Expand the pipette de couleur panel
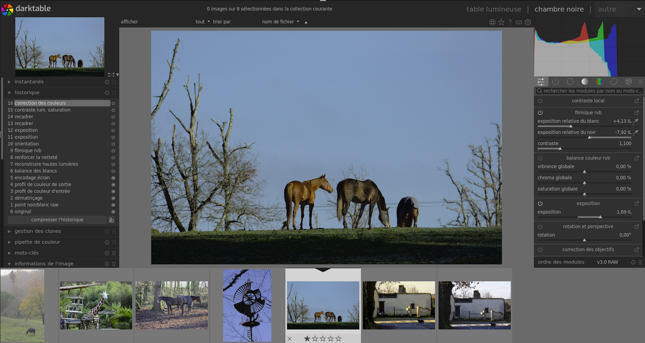The height and width of the screenshot is (343, 645). [9, 242]
